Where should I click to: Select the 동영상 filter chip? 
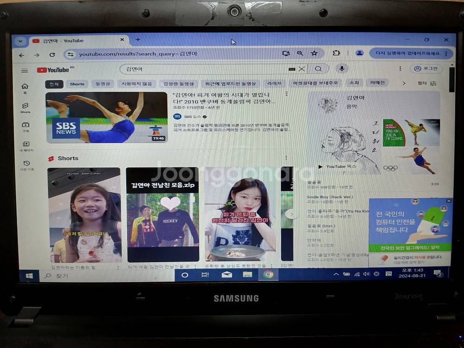[103, 84]
